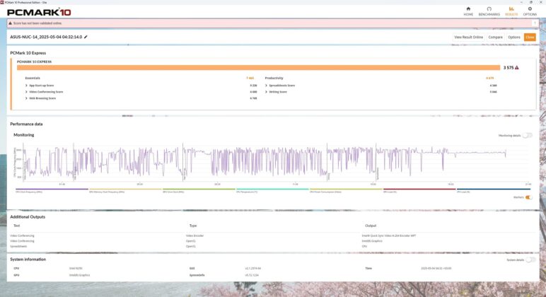546x297 pixels.
Task: Click the warning triangle beside score 3 575
Action: (x=517, y=68)
